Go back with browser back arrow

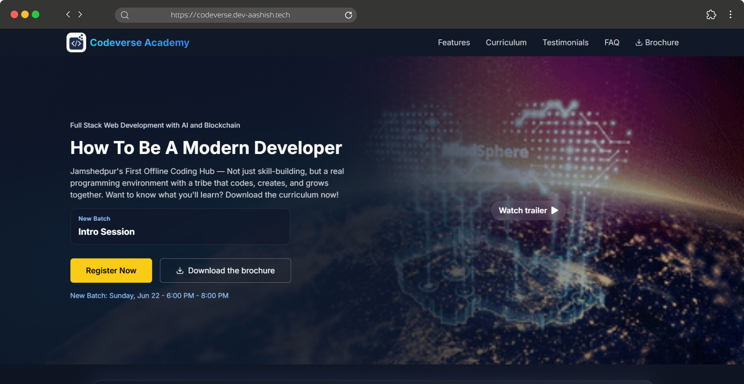(x=68, y=14)
